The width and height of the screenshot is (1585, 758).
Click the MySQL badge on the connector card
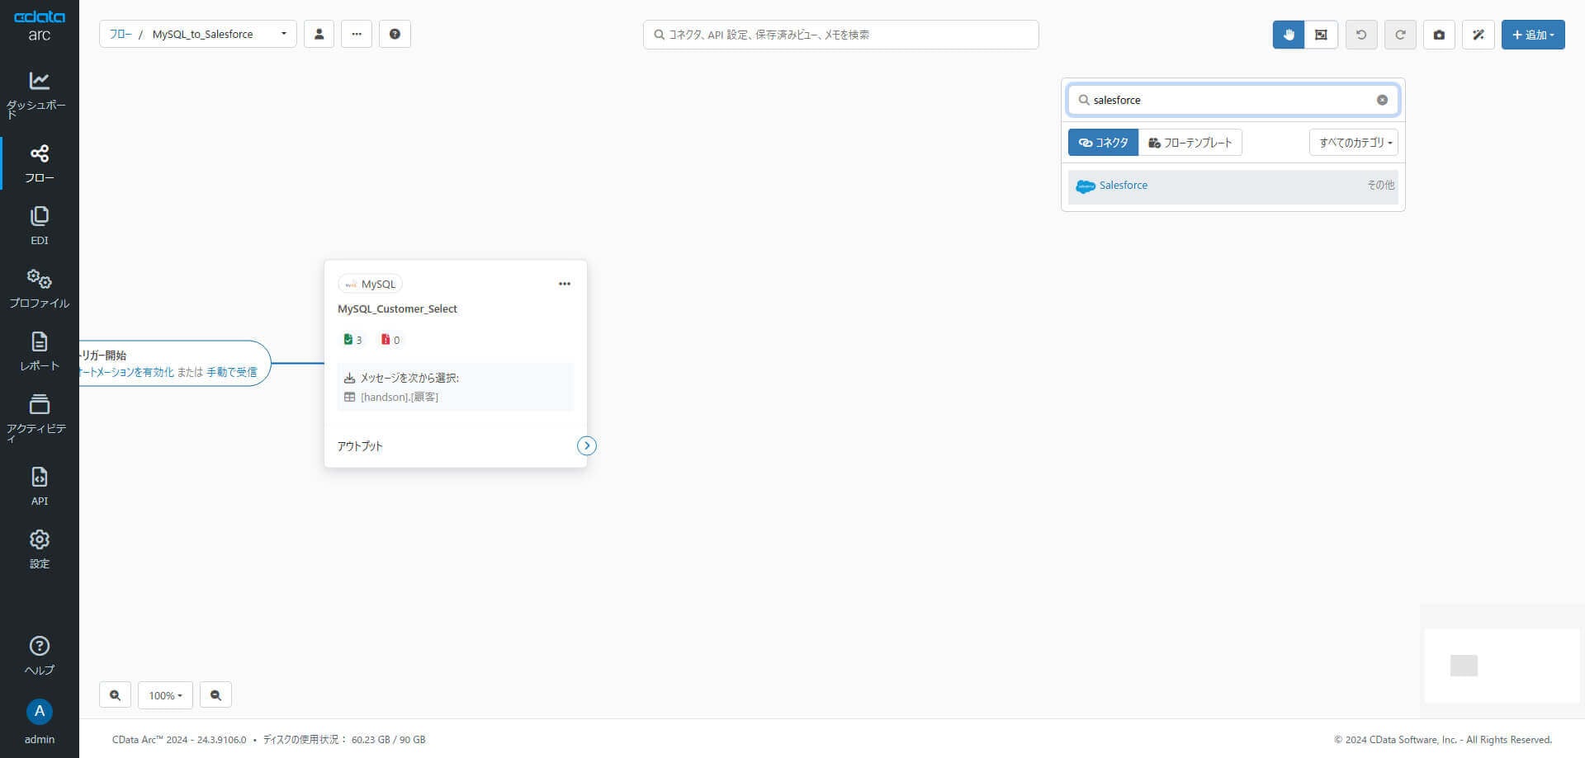pyautogui.click(x=370, y=284)
